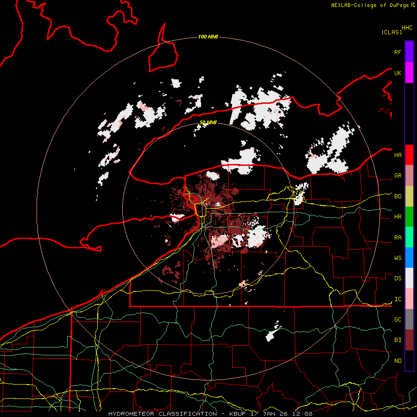Click the HHC product label
The height and width of the screenshot is (417, 417).
click(x=407, y=28)
